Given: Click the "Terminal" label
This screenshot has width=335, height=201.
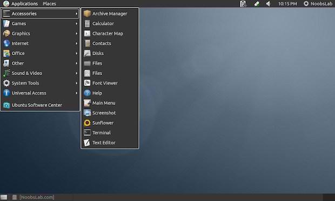Looking at the screenshot, I should [102, 132].
